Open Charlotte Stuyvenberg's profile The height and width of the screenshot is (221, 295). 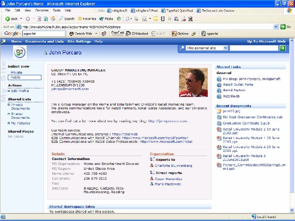(x=173, y=166)
